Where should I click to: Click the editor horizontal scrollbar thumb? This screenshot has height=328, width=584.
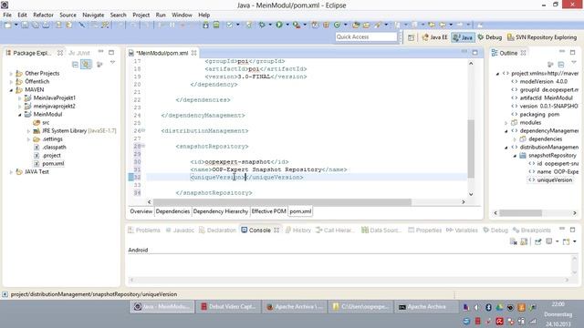click(282, 202)
